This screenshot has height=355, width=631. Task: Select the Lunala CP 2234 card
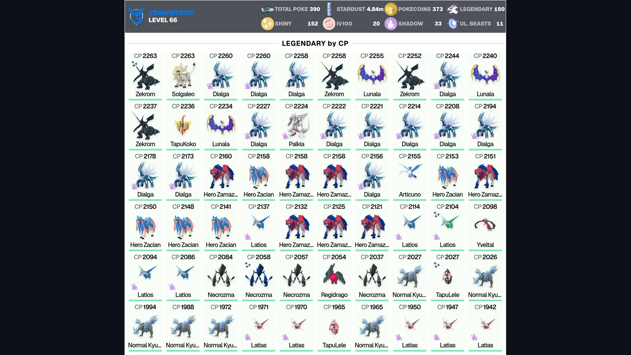221,126
